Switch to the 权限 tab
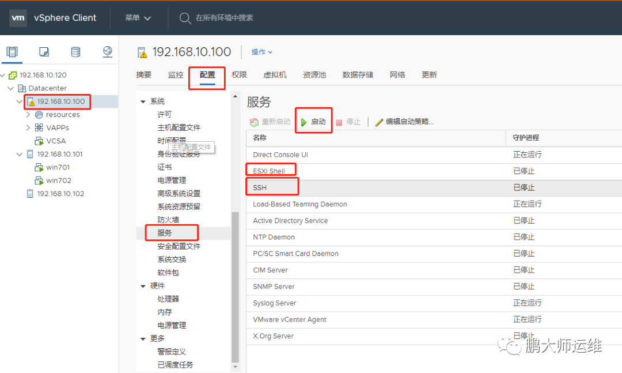Viewport: 622px width, 373px height. pyautogui.click(x=239, y=75)
